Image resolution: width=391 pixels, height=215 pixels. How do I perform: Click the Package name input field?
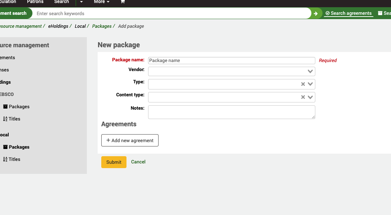point(231,60)
